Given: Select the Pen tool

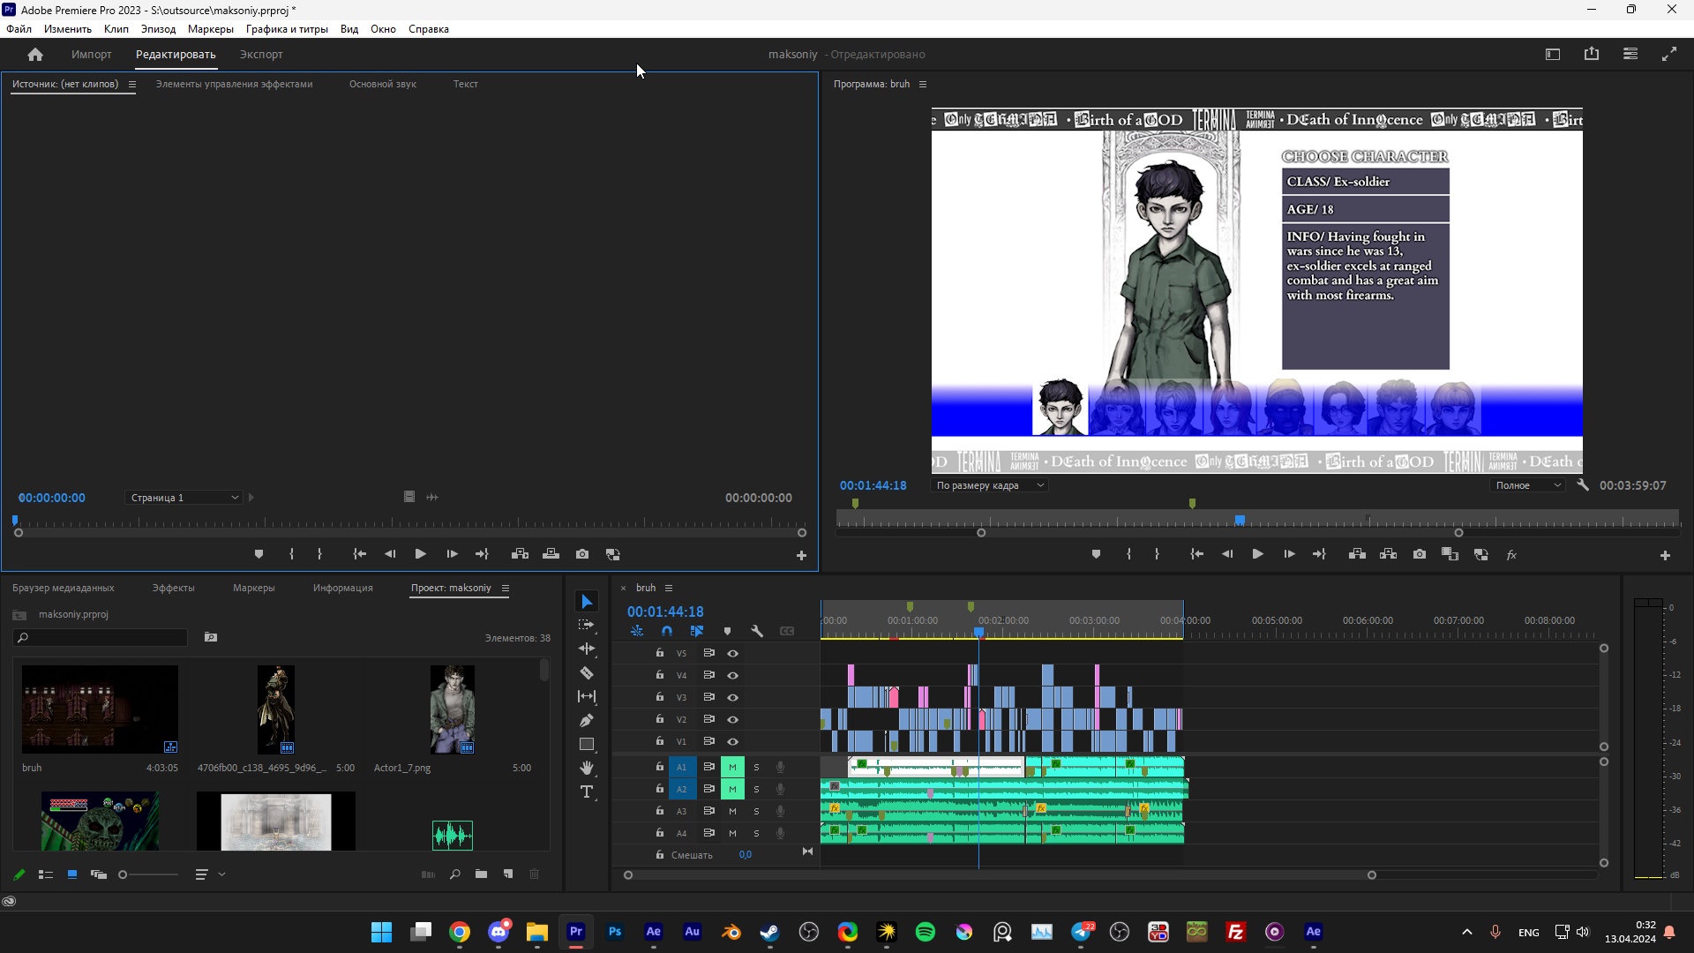Looking at the screenshot, I should 587,720.
